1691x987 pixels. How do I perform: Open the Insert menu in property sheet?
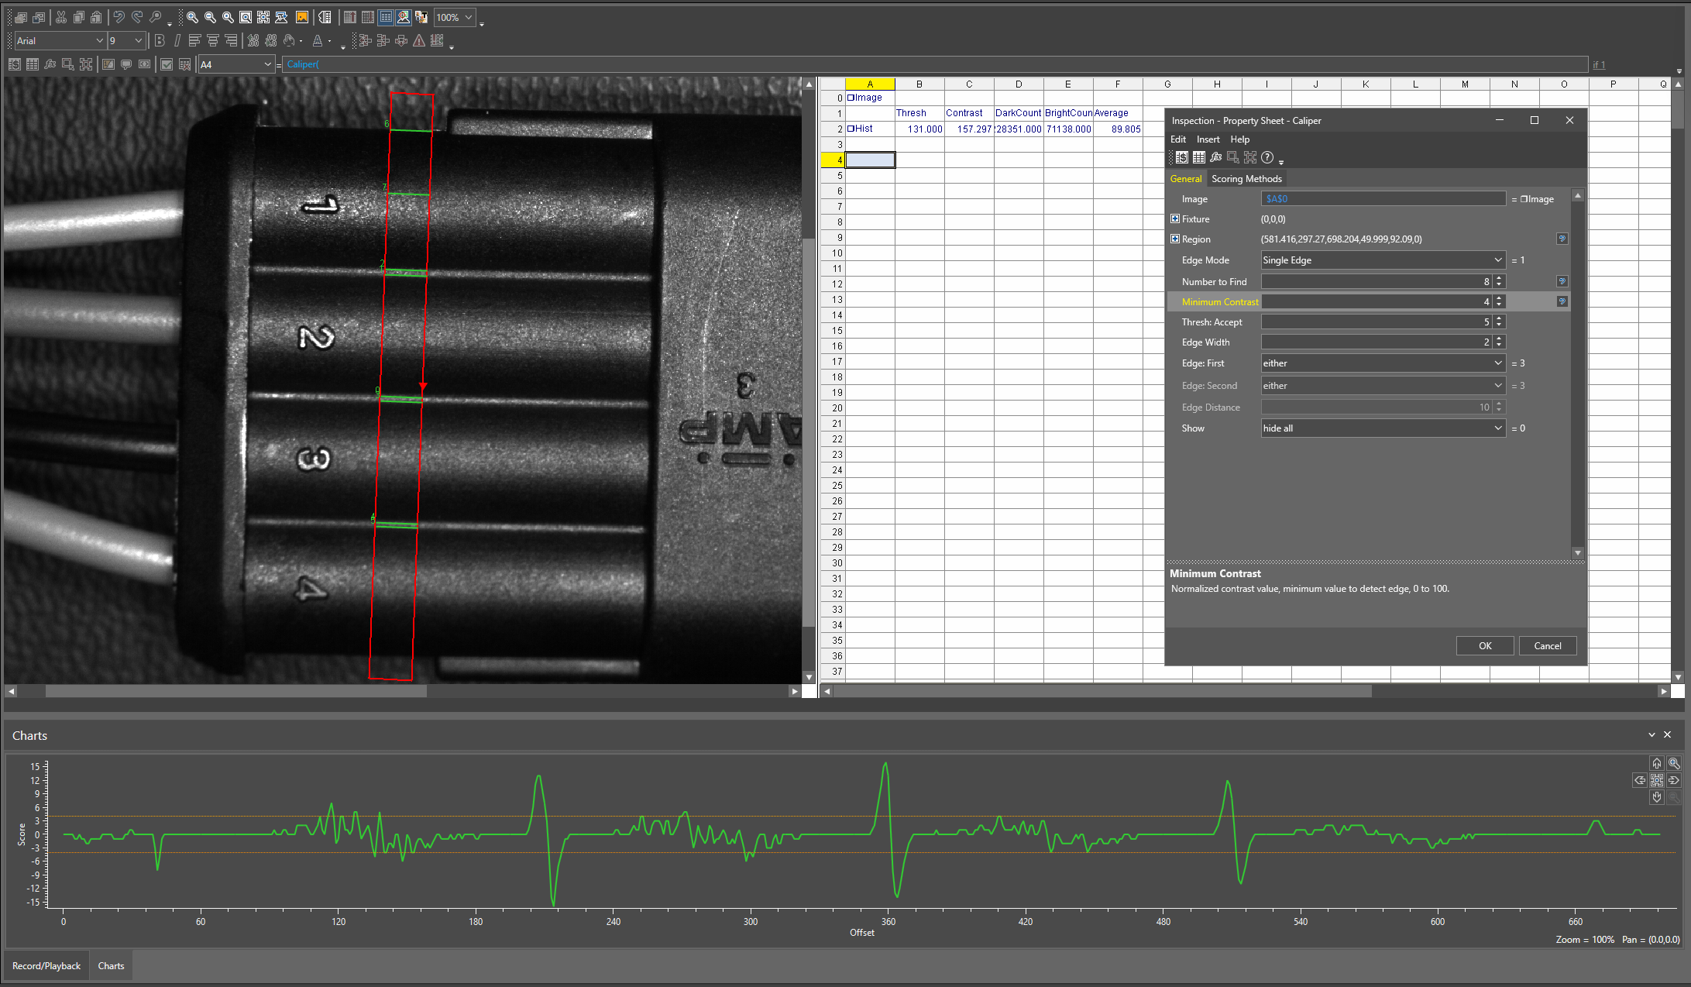coord(1208,139)
